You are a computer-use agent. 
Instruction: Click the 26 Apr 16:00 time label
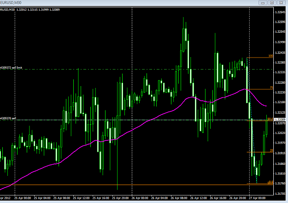point(218,198)
